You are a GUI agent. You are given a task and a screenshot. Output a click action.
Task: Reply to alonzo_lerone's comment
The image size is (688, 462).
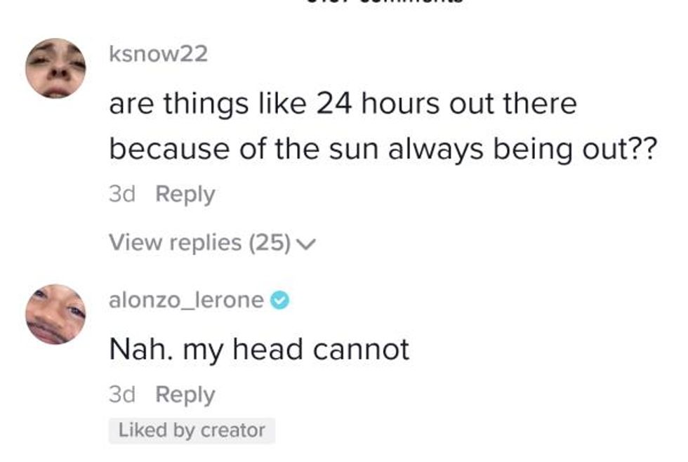click(185, 395)
